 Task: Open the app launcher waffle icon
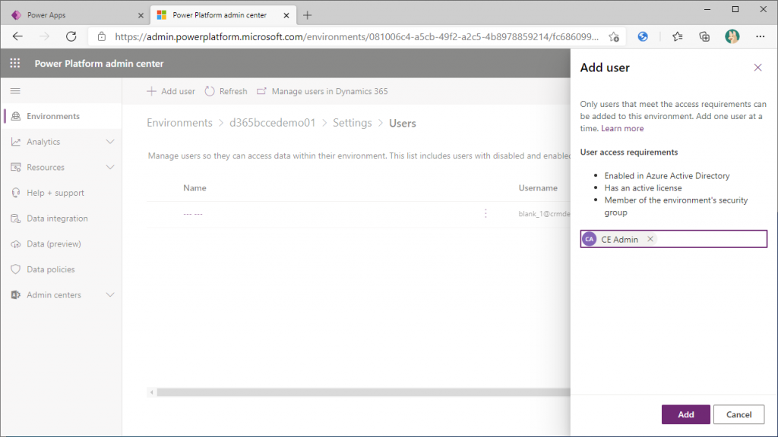pos(15,64)
